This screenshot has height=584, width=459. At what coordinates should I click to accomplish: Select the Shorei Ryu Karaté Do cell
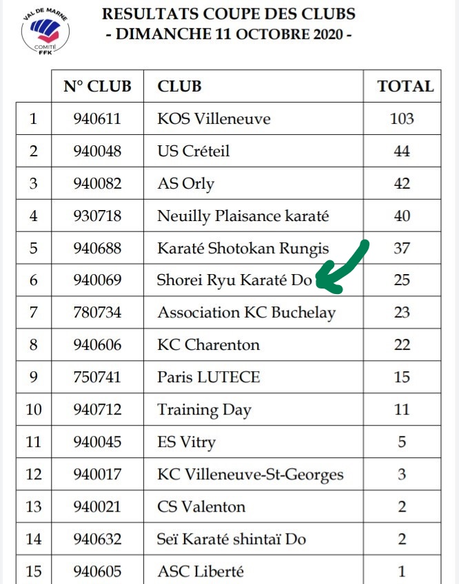(234, 280)
